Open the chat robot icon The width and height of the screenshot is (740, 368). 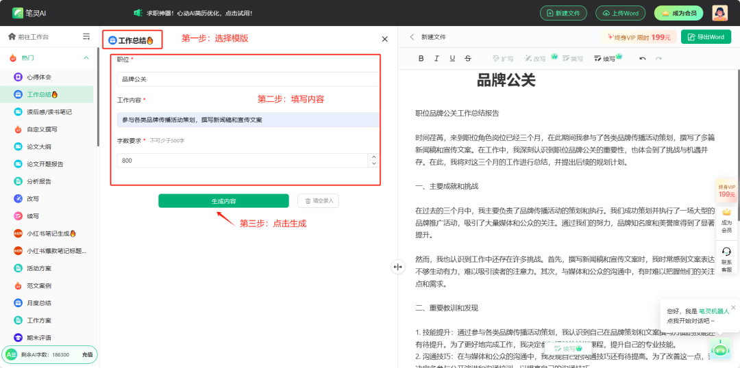point(719,350)
